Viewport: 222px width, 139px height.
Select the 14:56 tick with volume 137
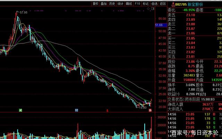(x=195, y=114)
